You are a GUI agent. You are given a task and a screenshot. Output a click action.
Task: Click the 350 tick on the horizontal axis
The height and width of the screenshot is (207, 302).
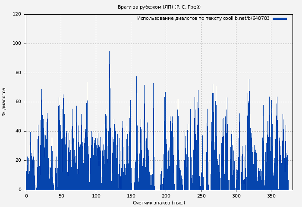click(x=271, y=196)
